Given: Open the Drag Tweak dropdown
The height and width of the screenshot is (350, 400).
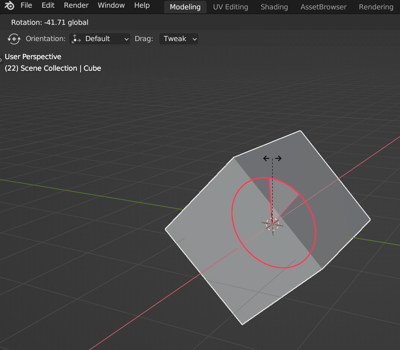Looking at the screenshot, I should (179, 39).
